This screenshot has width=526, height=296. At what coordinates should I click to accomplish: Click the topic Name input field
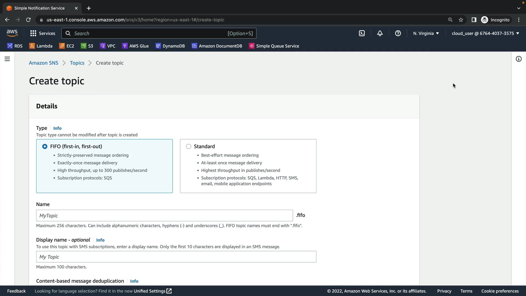(164, 216)
